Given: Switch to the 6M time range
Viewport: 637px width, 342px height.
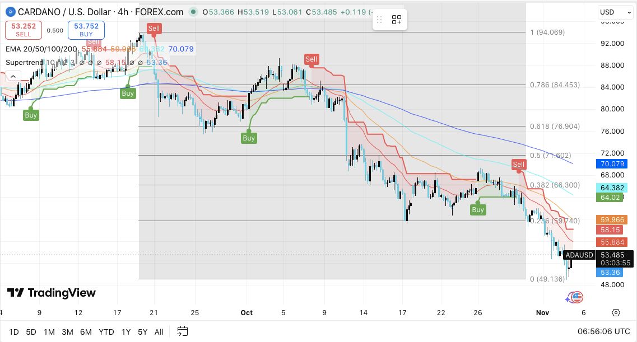Looking at the screenshot, I should tap(86, 332).
